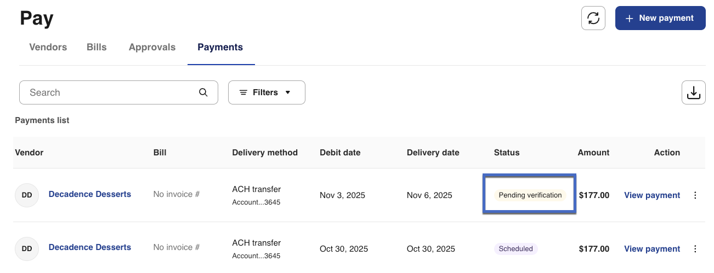Click the Pending verification status badge

(530, 195)
